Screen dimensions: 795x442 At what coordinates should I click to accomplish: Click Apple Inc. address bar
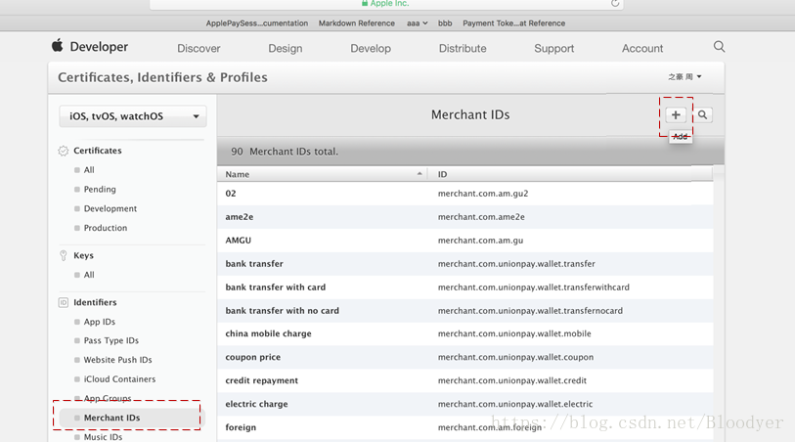tap(386, 4)
